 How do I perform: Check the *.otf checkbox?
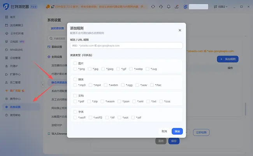click(x=133, y=117)
